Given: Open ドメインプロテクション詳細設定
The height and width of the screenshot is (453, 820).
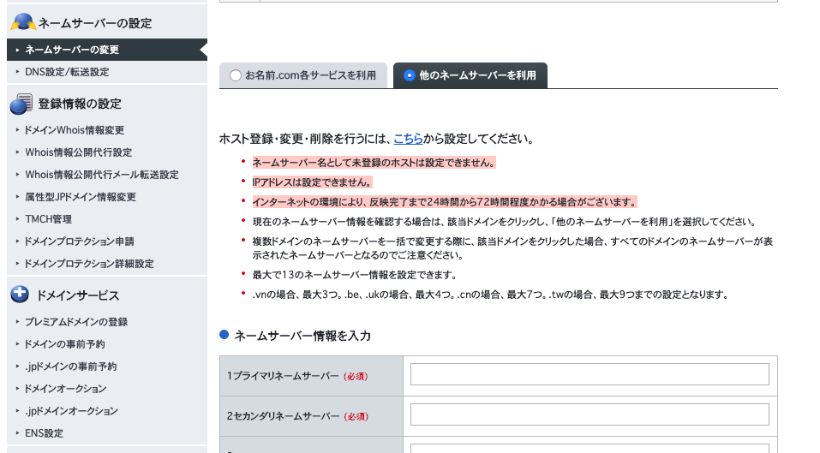Looking at the screenshot, I should [x=89, y=264].
